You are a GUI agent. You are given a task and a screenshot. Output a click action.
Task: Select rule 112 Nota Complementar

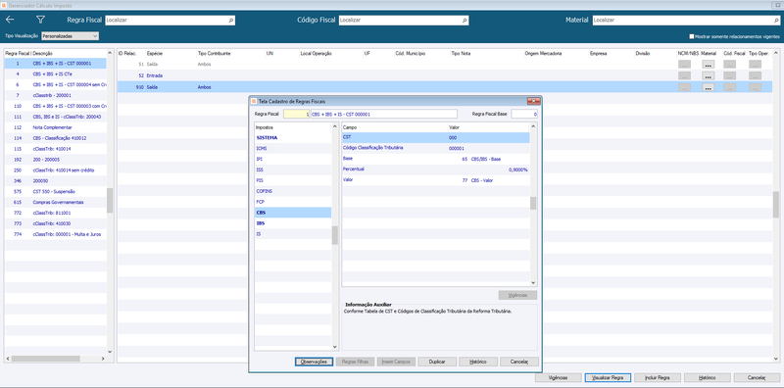click(56, 127)
